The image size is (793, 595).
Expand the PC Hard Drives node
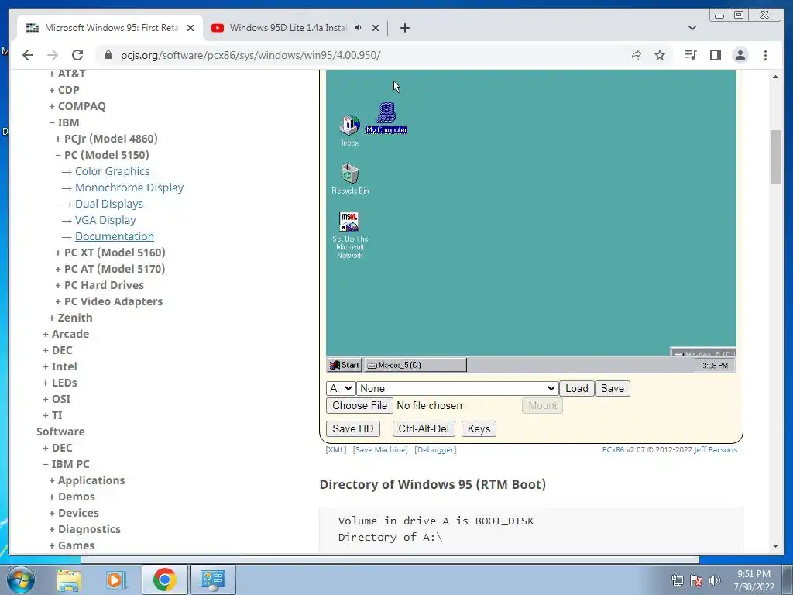tap(100, 285)
